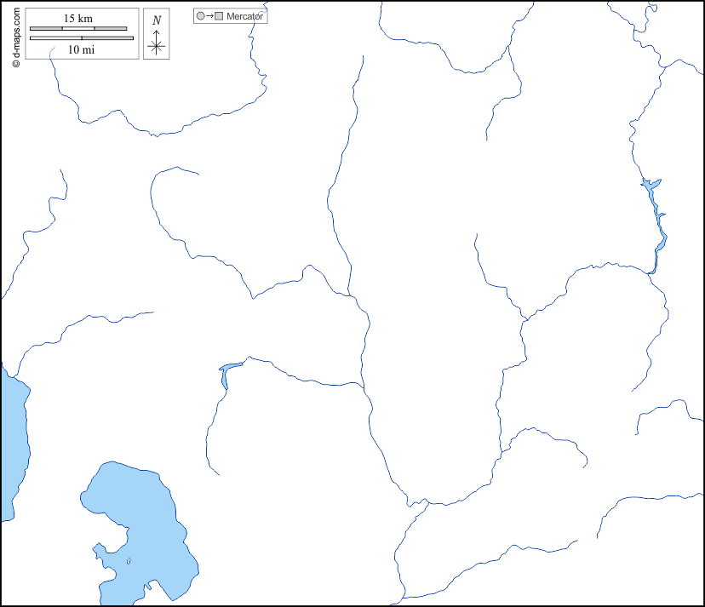Click the letter N above the compass
Viewport: 705px width, 607px height.
[x=156, y=20]
